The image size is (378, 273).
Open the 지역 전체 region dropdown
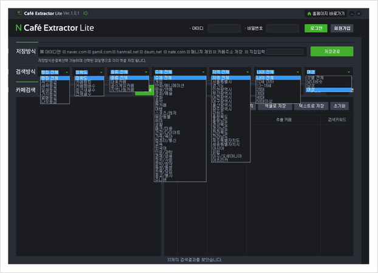click(x=247, y=72)
